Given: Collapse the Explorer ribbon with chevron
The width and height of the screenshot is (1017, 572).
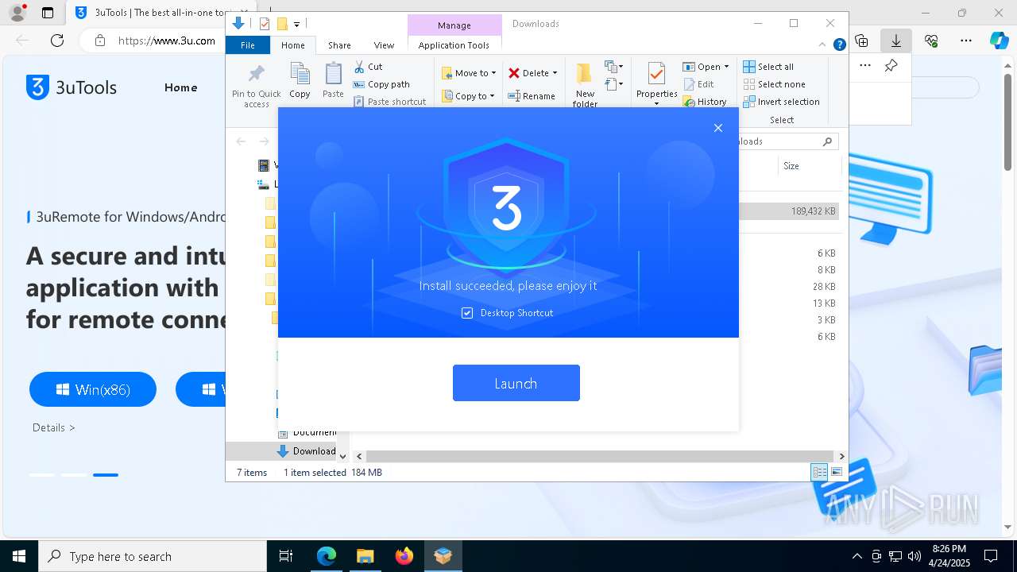Looking at the screenshot, I should 823,44.
